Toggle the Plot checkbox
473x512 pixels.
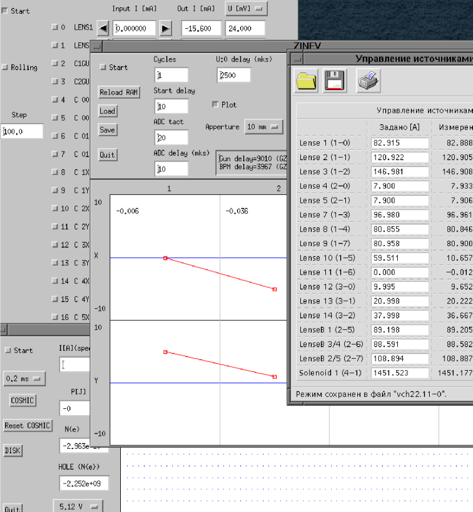(x=215, y=105)
